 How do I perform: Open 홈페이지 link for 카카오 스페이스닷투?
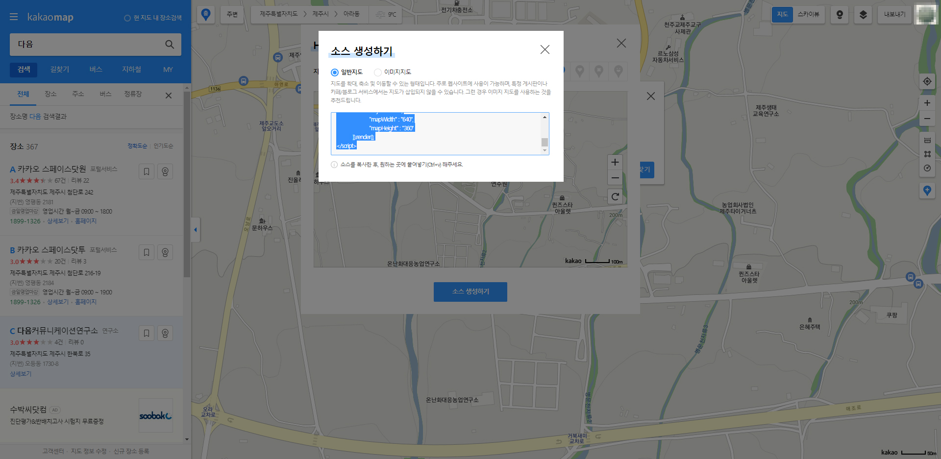tap(86, 302)
